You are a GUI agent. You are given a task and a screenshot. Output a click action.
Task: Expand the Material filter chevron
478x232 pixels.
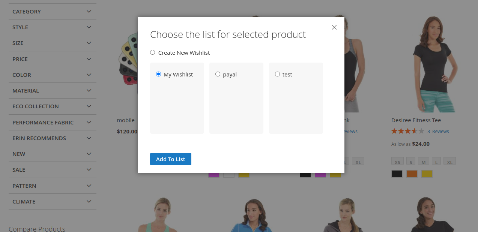(x=89, y=90)
